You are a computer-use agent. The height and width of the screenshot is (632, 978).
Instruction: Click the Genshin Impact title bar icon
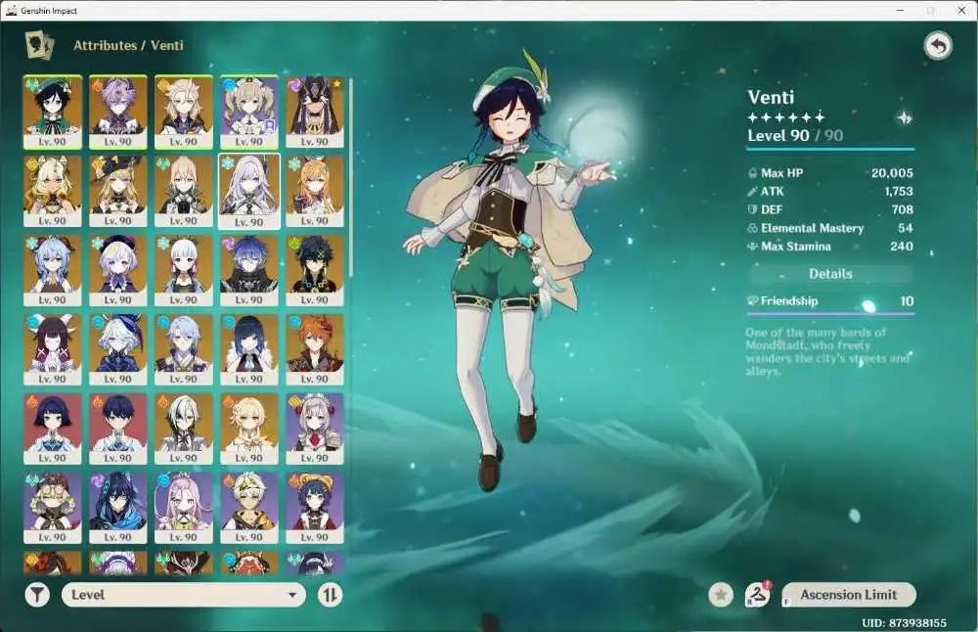[11, 11]
